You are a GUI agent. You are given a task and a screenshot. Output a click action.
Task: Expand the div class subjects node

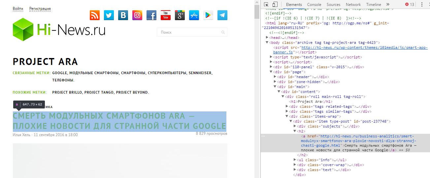click(295, 126)
